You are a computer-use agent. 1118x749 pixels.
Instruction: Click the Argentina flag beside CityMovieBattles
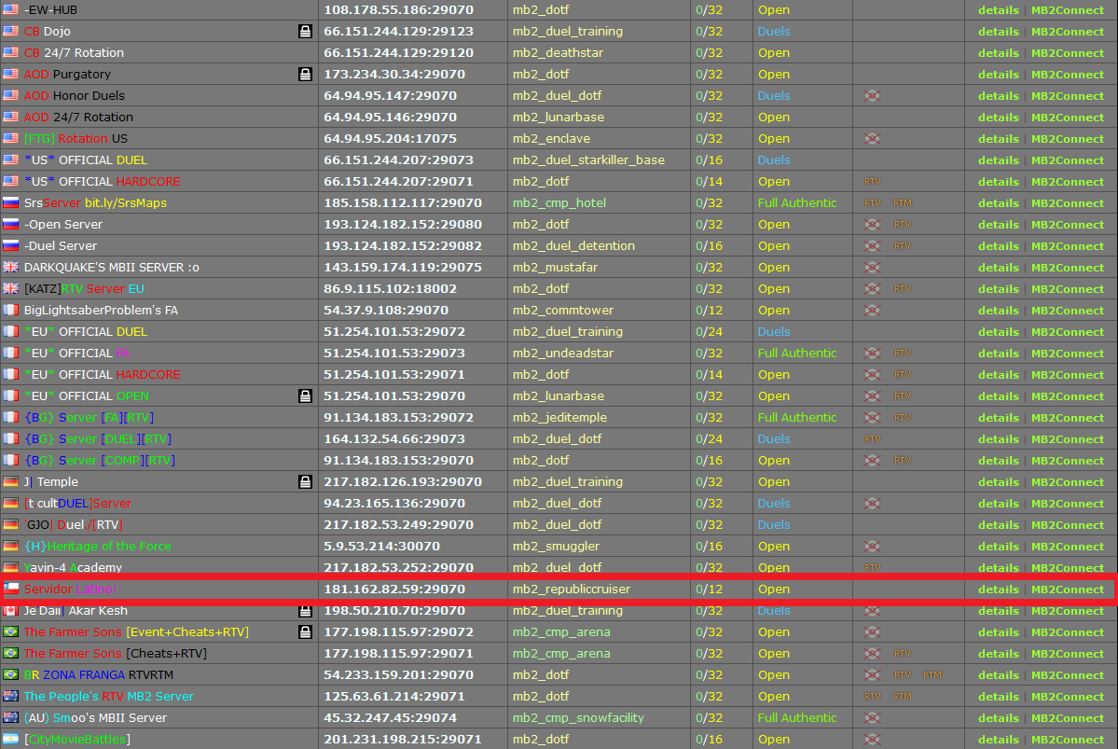tap(10, 740)
